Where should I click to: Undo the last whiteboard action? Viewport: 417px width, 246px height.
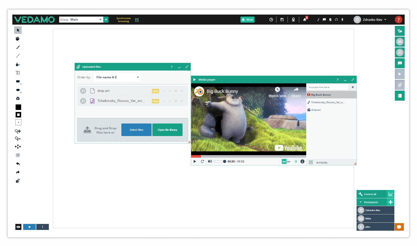pos(18,164)
